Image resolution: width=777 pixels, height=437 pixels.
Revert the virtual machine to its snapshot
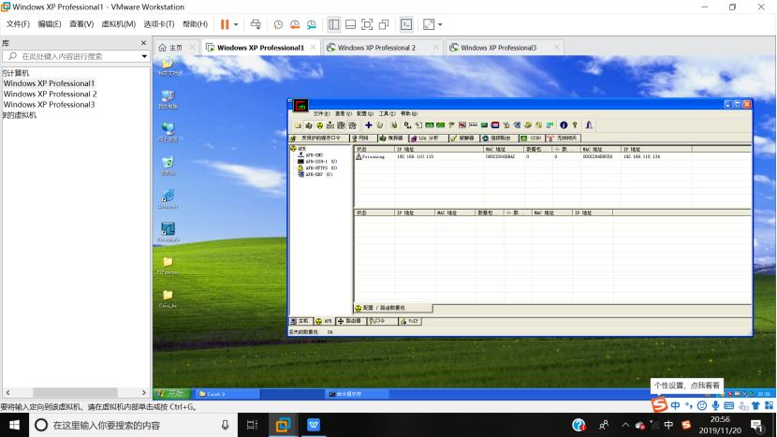[x=295, y=24]
